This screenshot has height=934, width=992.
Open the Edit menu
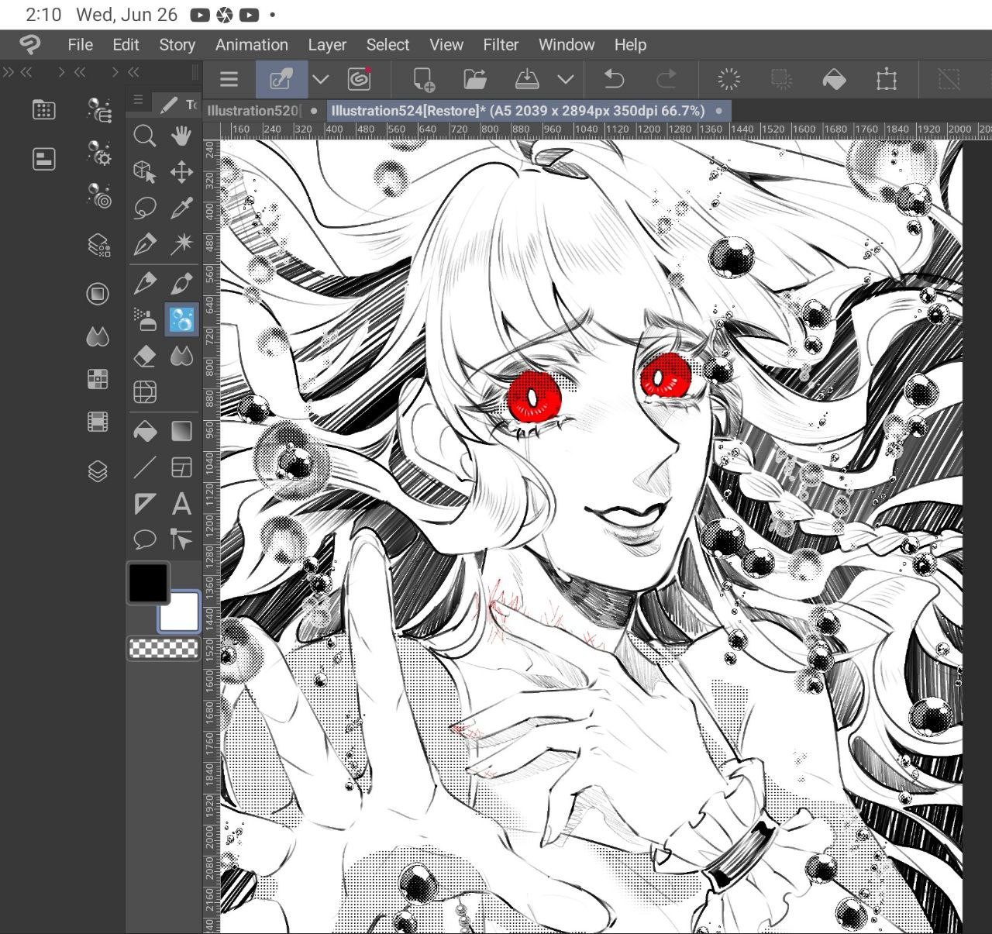(126, 45)
